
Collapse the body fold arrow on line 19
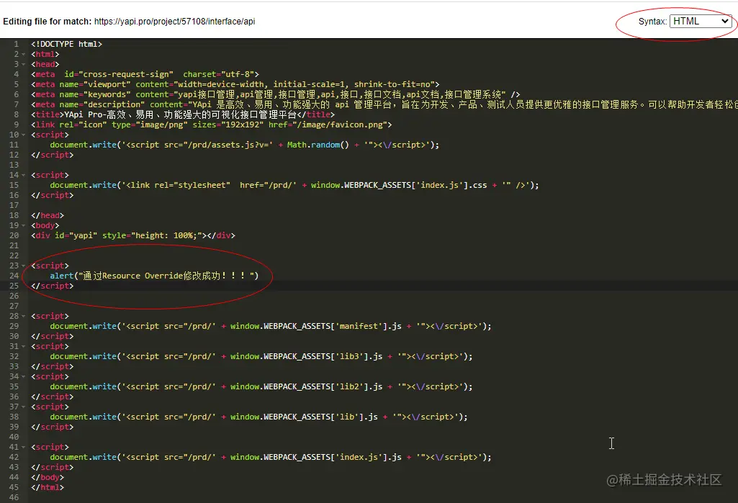[24, 225]
